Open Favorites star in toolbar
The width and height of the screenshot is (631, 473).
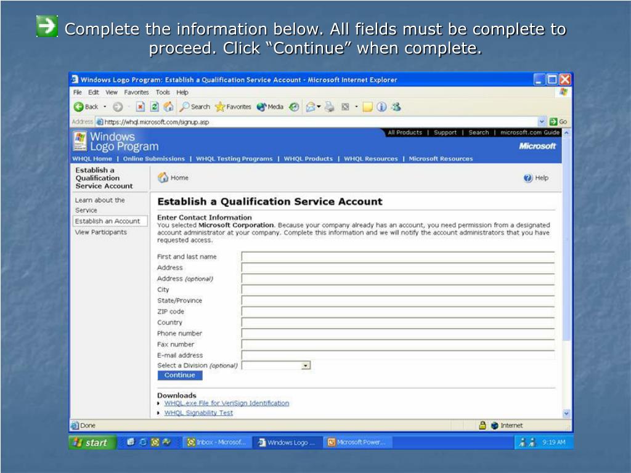(x=233, y=107)
